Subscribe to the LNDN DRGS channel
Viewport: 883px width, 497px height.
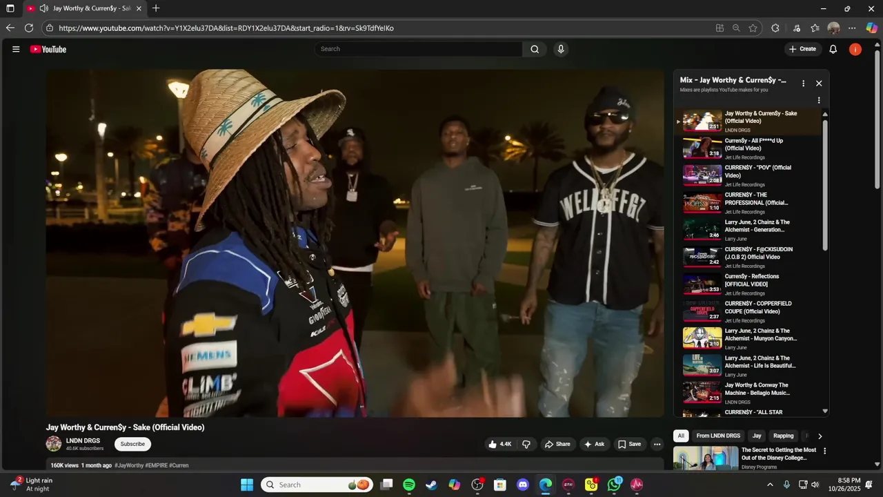[x=132, y=444]
